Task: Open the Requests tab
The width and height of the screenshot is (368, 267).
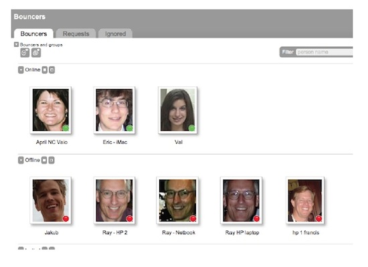Action: [x=76, y=33]
